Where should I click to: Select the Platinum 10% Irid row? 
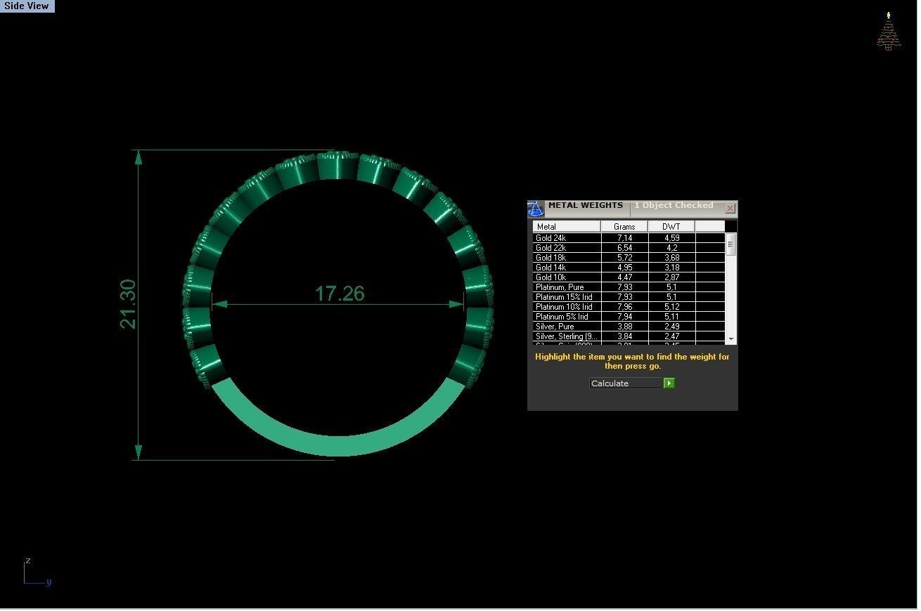point(629,307)
